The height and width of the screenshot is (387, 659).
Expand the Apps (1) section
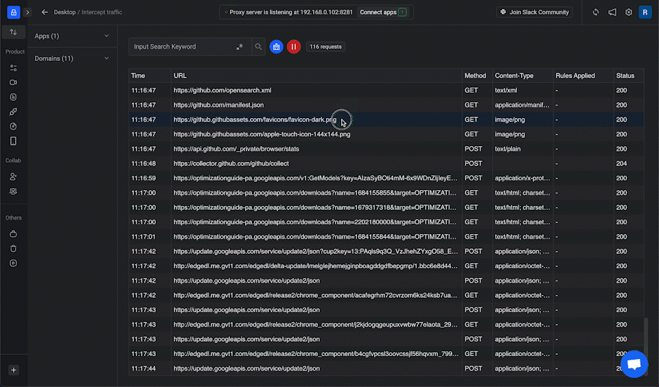tap(72, 36)
